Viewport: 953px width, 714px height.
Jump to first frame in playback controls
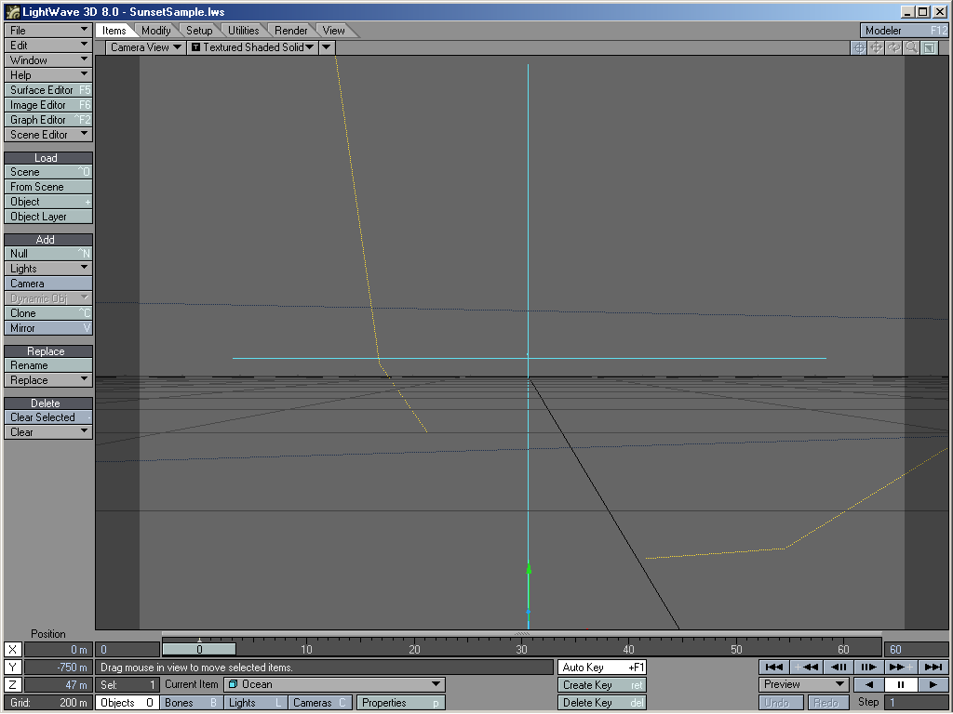click(772, 667)
